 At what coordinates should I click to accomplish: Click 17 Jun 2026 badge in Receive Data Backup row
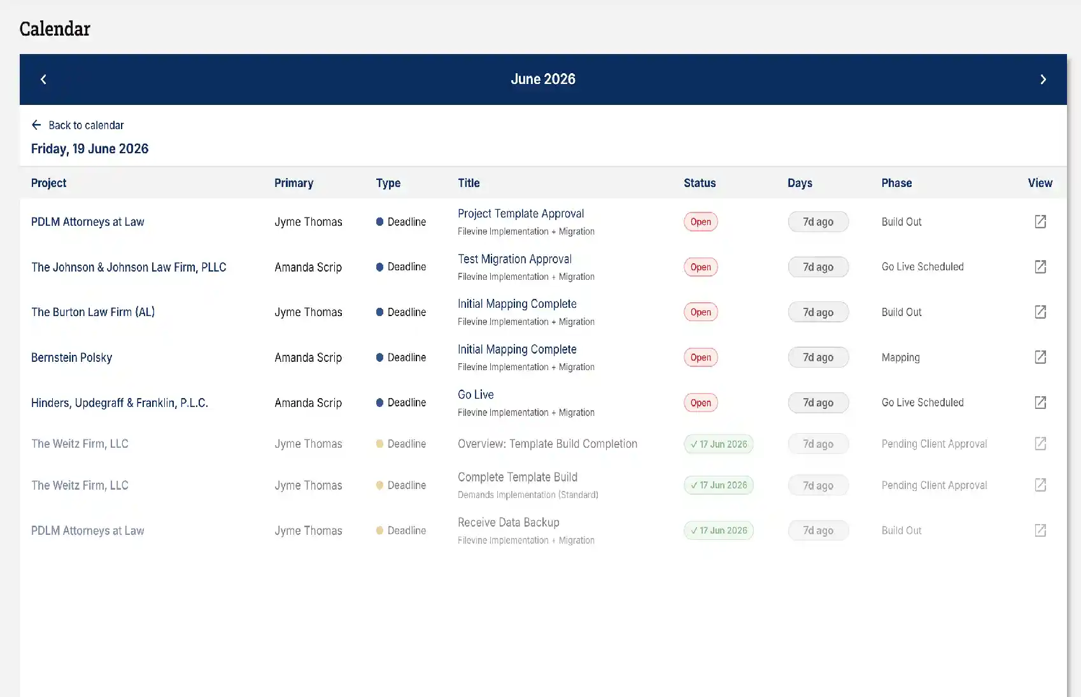719,530
